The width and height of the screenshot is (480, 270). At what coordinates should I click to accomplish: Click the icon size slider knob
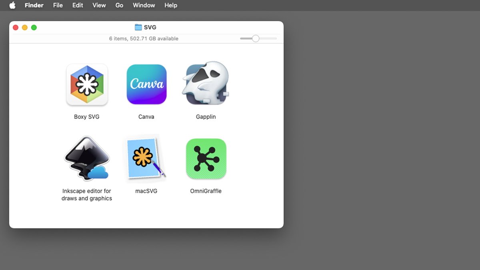256,38
